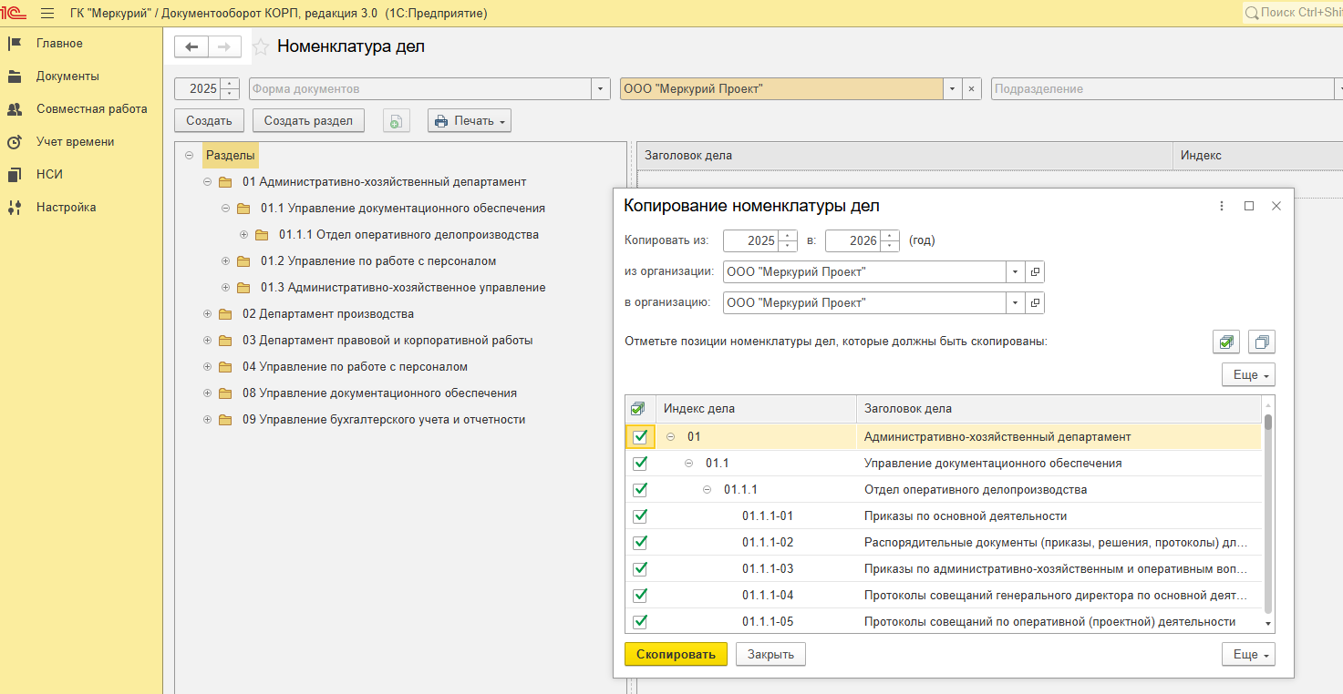
Task: Clear the ООО "Меркурий Проект" organization filter
Action: 971,89
